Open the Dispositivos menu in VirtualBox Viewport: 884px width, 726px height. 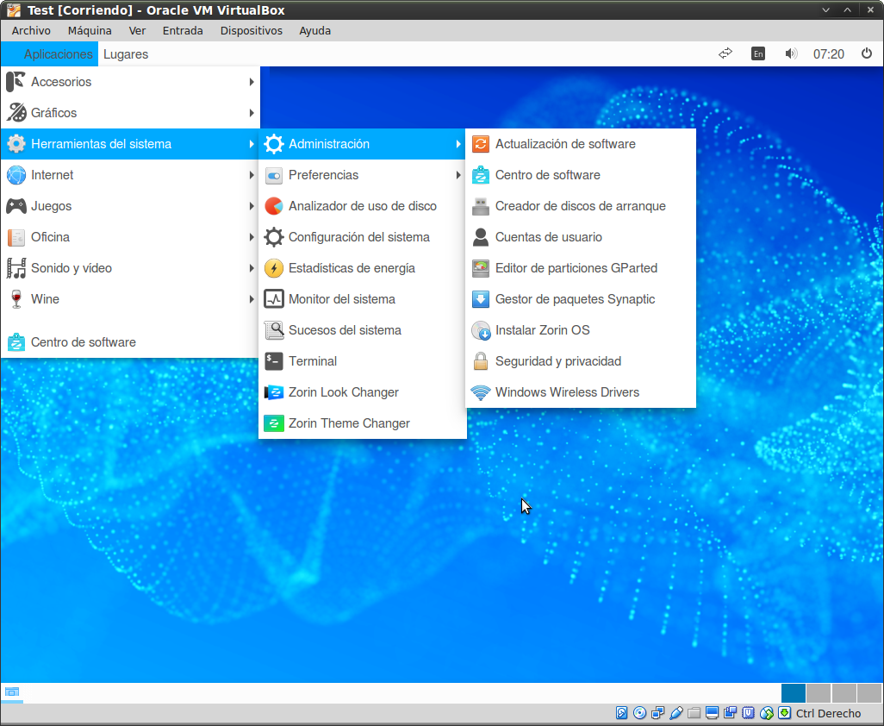251,30
